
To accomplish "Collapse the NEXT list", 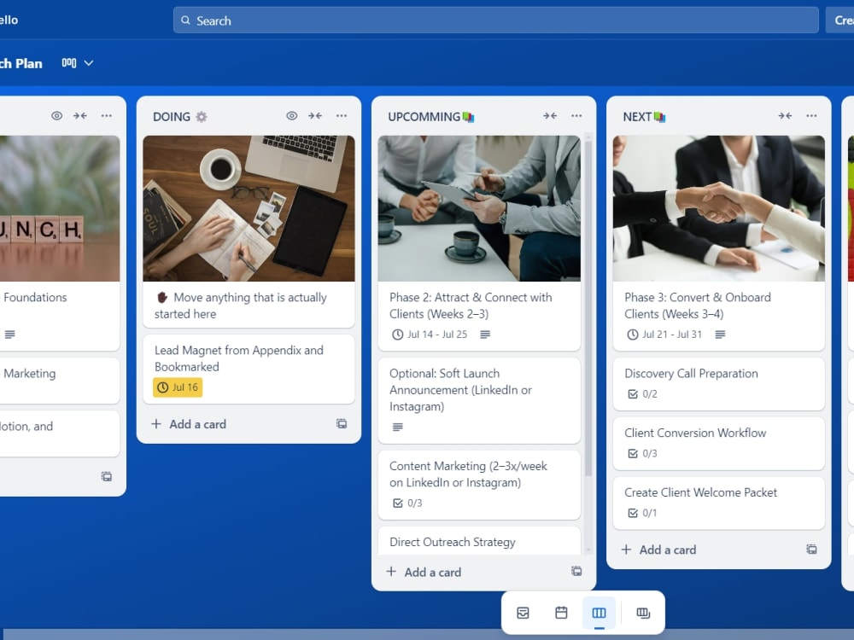I will pyautogui.click(x=785, y=115).
